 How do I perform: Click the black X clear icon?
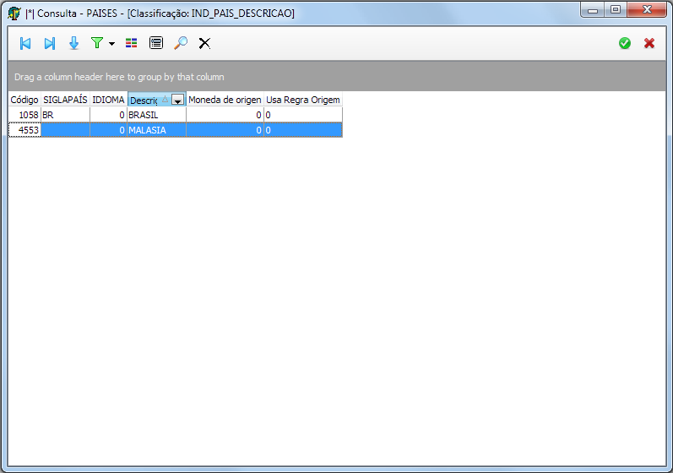click(x=204, y=43)
